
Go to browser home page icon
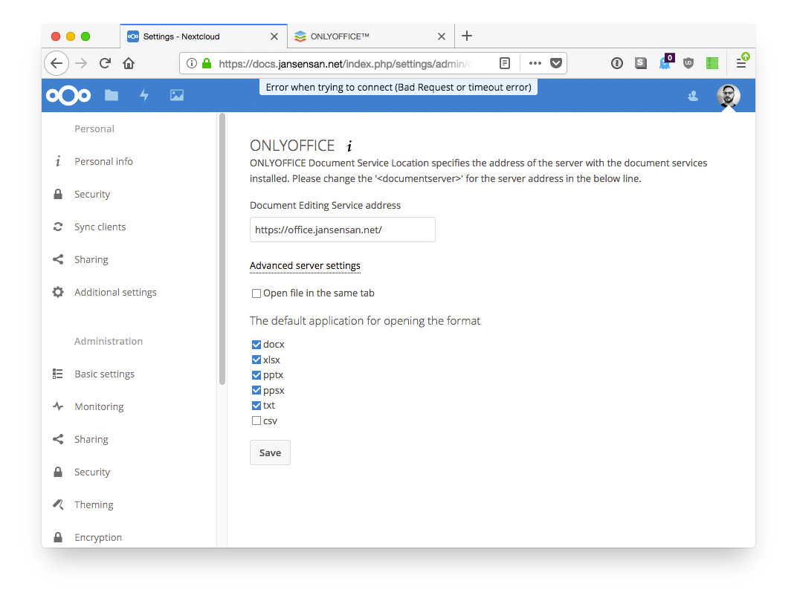pyautogui.click(x=129, y=63)
